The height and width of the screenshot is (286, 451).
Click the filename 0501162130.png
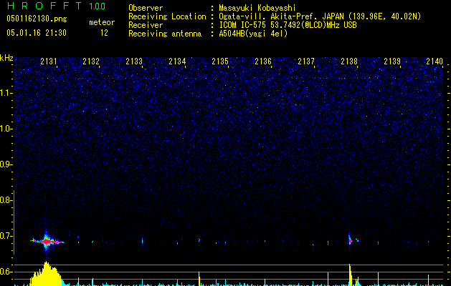(37, 19)
